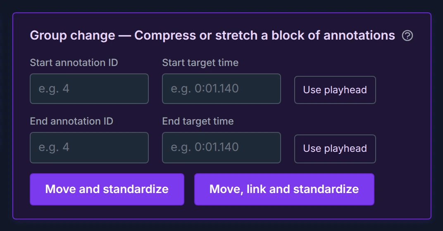Screen dimensions: 443x231
Task: Apply move without linking via purple button
Action: click(107, 189)
